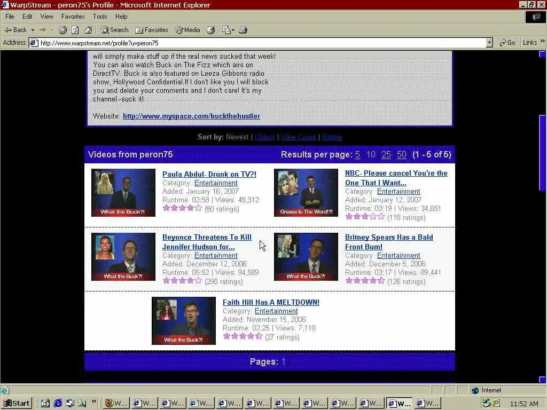This screenshot has height=410, width=547.
Task: Click the 'Grease Is The Word!?!' video thumbnail
Action: [306, 193]
